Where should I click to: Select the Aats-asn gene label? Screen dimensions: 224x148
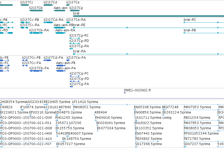click(x=61, y=8)
